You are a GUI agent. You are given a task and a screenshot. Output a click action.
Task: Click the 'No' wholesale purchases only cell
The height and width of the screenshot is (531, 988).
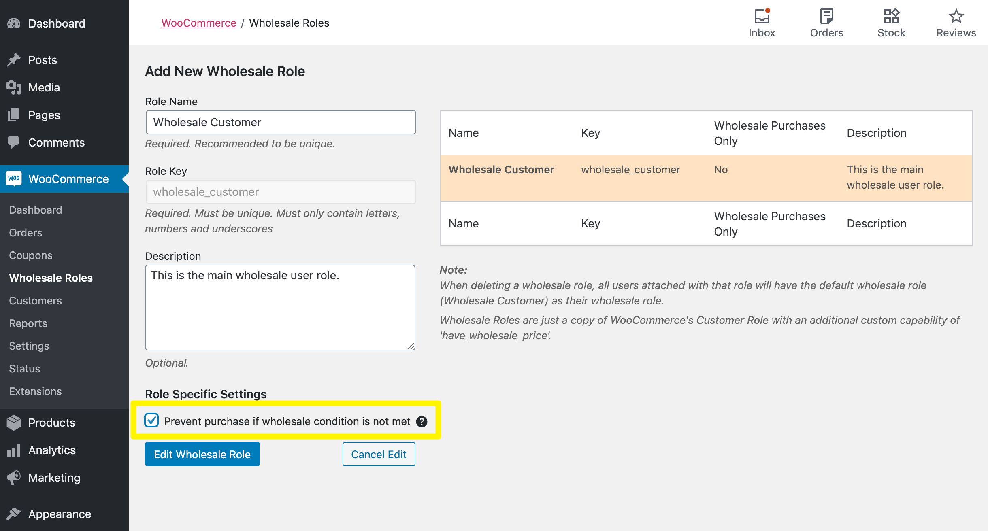(x=721, y=170)
